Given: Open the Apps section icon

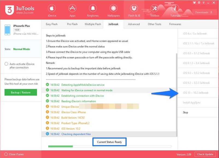Looking at the screenshot, I should 72,8.
